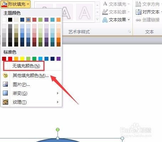162x142 pixels.
Task: Pick orange theme color swatch in top row
Action: [58, 20]
